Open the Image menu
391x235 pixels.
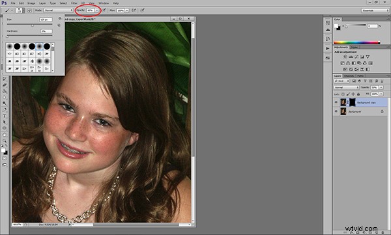[31, 3]
